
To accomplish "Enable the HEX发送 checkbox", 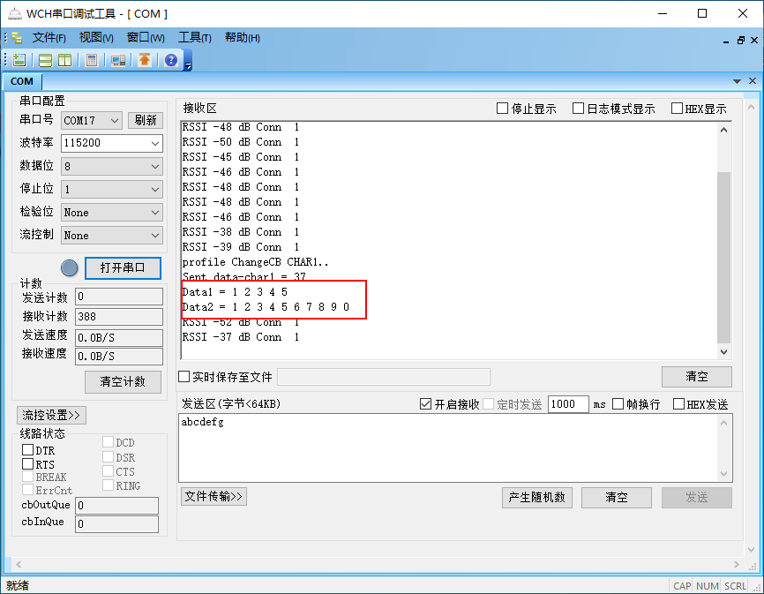I will (678, 404).
